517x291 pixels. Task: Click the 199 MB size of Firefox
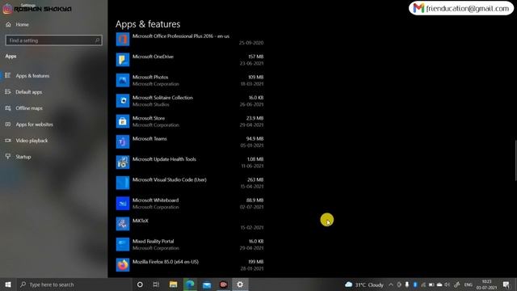[256, 262]
